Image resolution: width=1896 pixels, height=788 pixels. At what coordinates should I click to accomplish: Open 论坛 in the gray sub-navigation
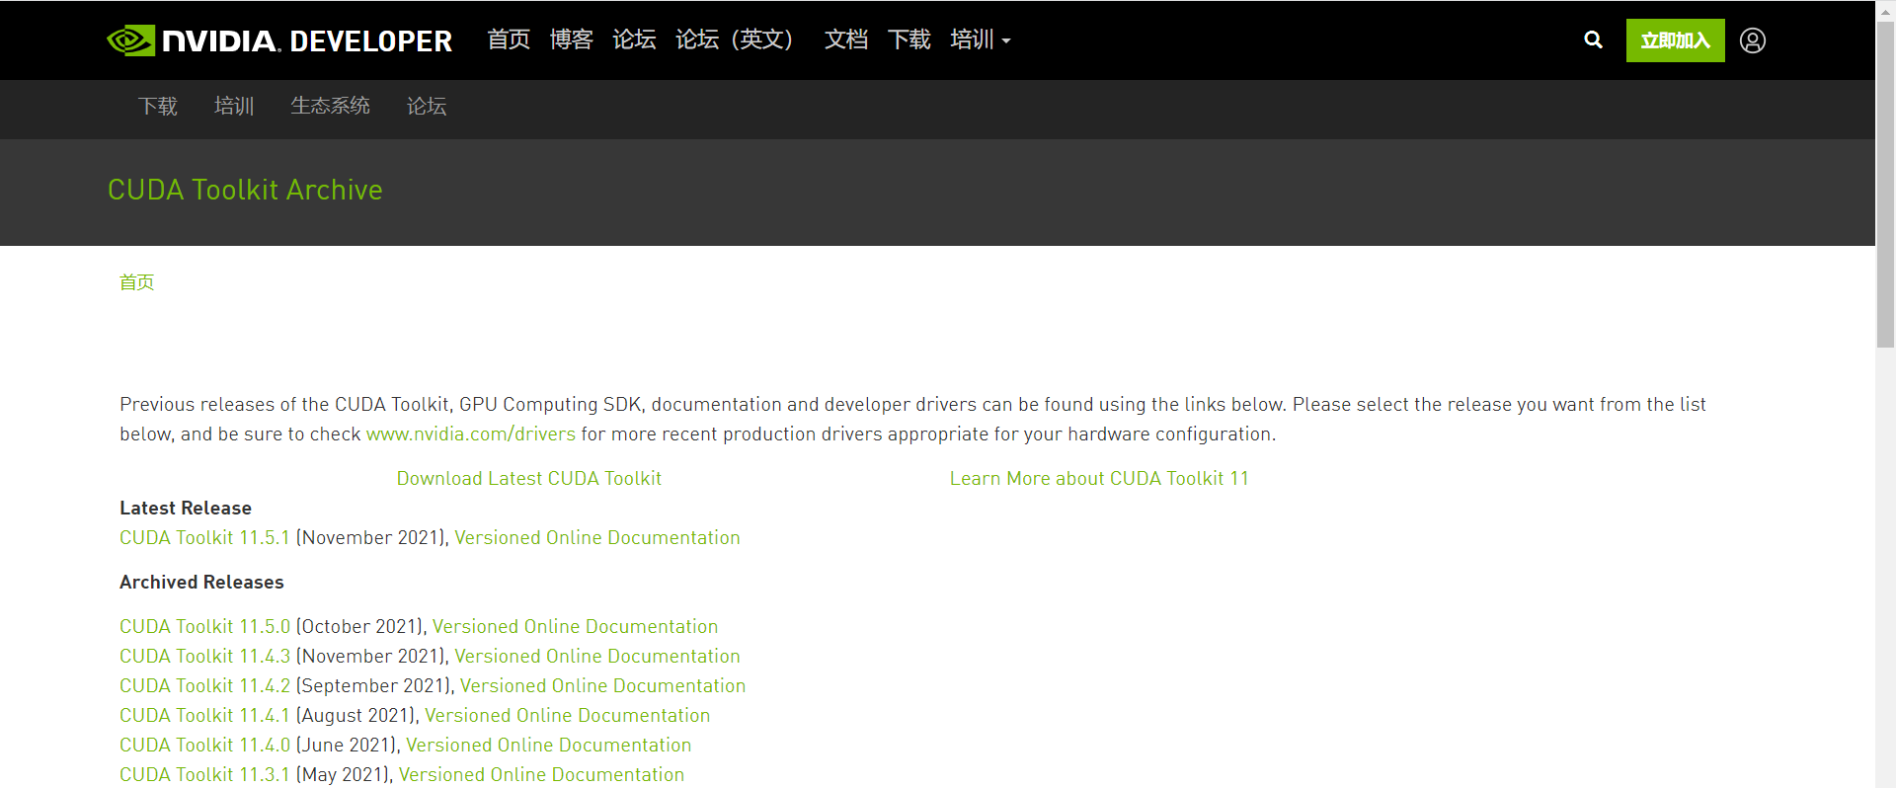tap(427, 106)
